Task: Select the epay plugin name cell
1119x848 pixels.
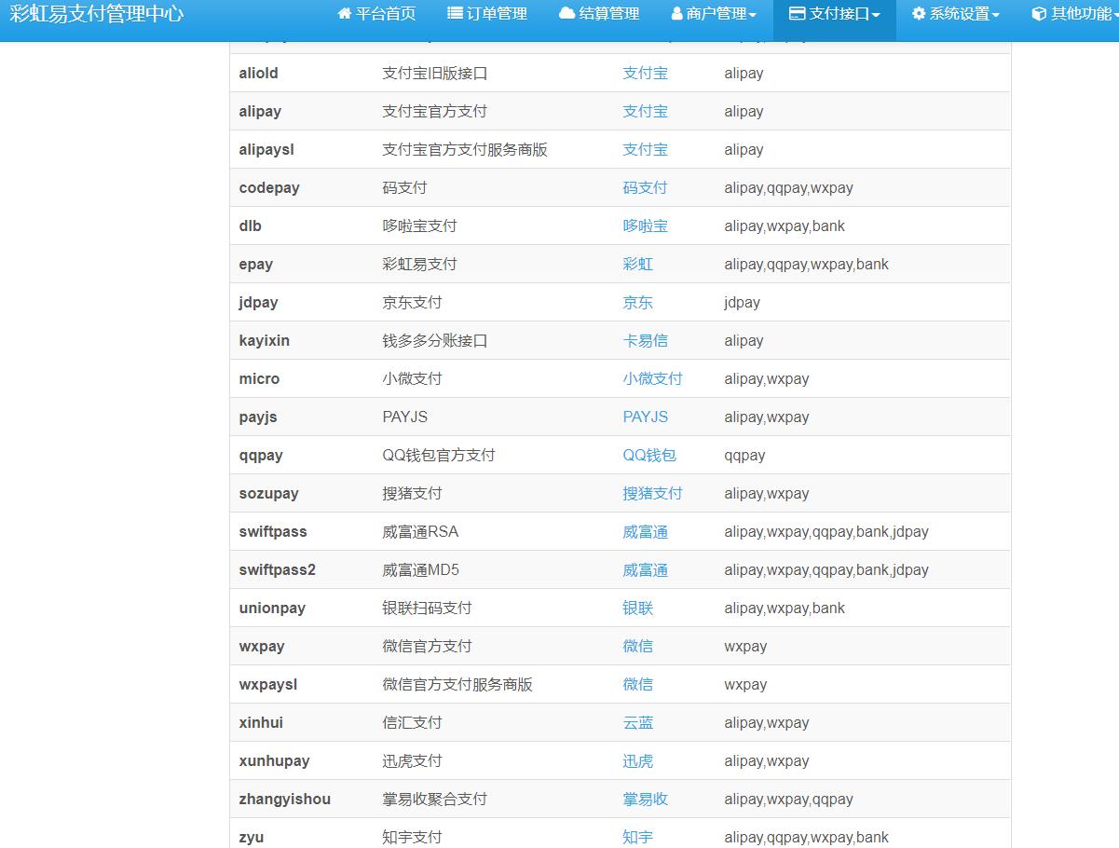Action: pyautogui.click(x=256, y=265)
